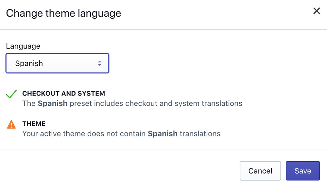
Task: Close the Change theme language dialog
Action: [x=316, y=11]
